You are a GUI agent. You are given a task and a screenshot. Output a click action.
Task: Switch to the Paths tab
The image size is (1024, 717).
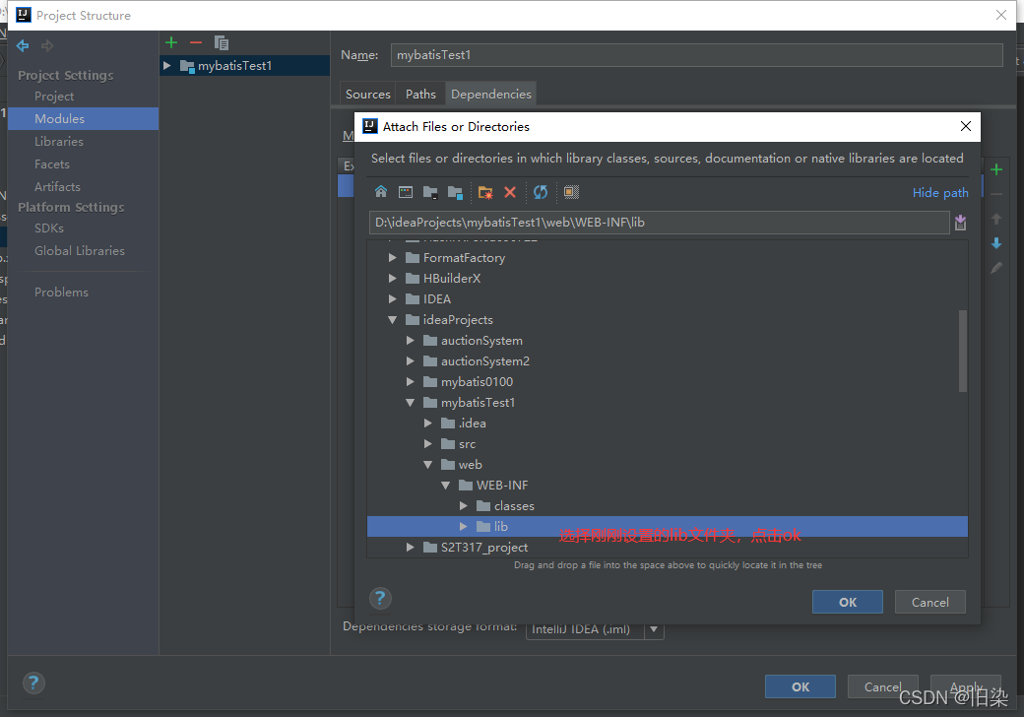(x=420, y=94)
